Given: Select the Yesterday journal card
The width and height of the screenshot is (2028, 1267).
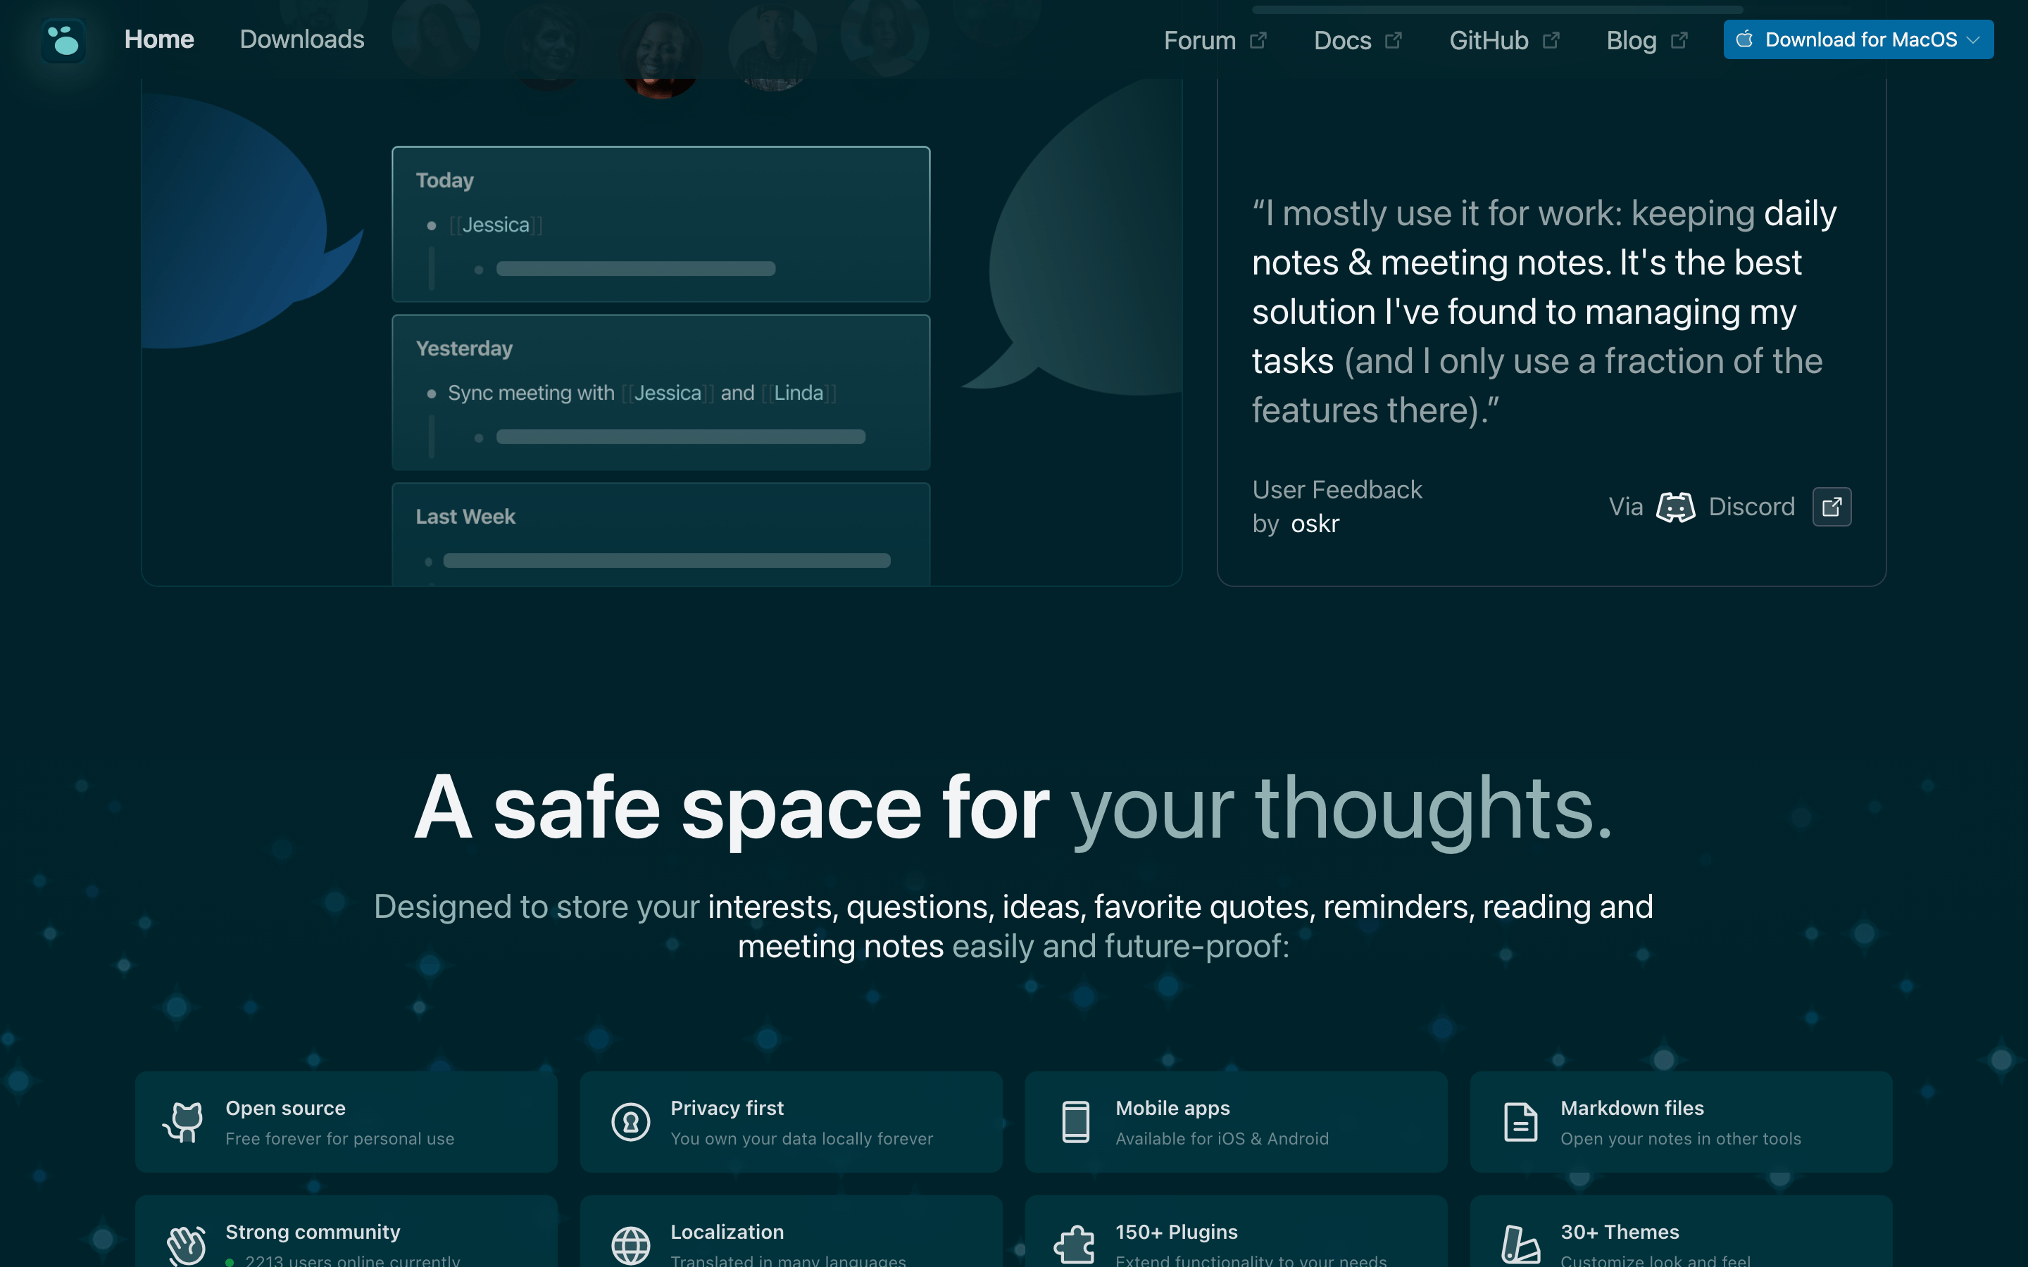Looking at the screenshot, I should click(x=661, y=392).
